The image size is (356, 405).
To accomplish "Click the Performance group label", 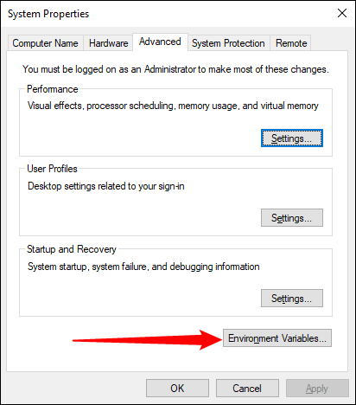I will pos(53,89).
